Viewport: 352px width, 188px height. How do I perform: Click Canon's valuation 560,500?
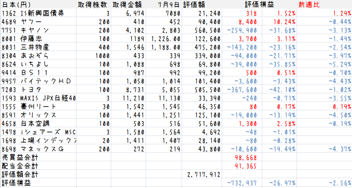click(x=207, y=31)
